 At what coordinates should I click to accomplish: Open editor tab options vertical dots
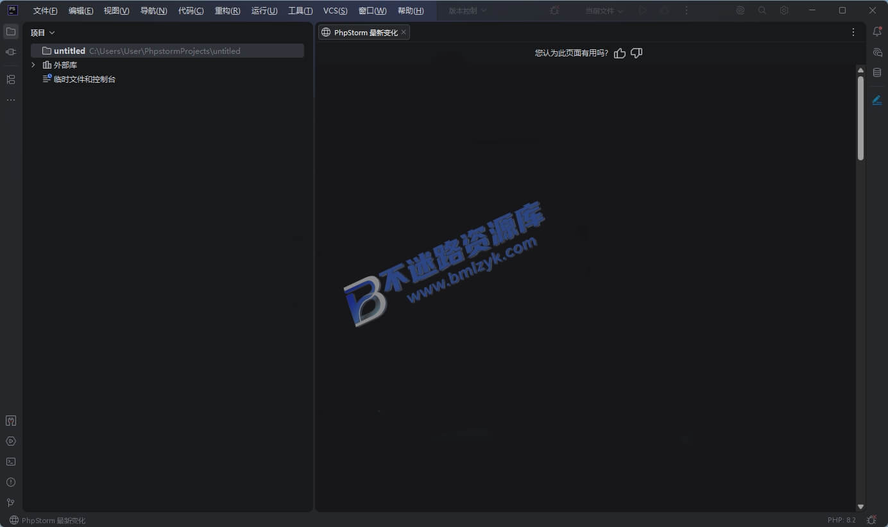[853, 32]
